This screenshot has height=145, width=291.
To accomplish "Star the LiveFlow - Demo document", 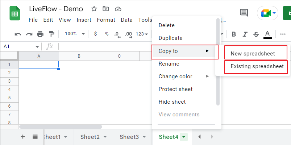I will [94, 9].
